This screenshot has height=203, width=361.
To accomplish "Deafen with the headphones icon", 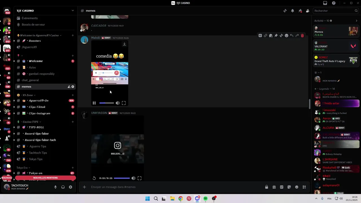I will (63, 187).
